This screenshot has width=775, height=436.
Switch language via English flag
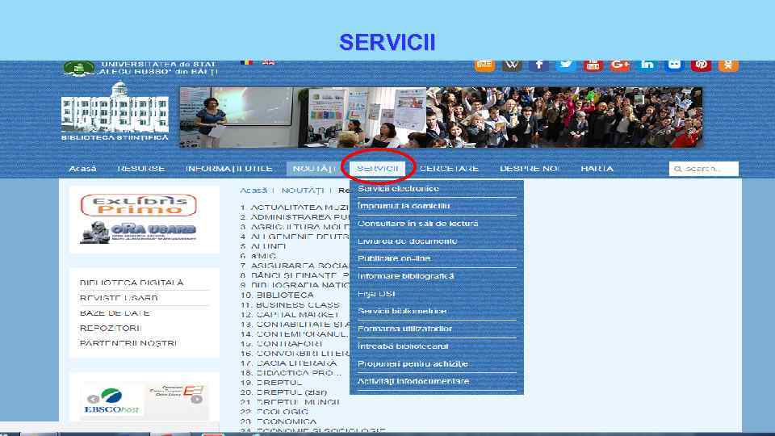(x=268, y=62)
